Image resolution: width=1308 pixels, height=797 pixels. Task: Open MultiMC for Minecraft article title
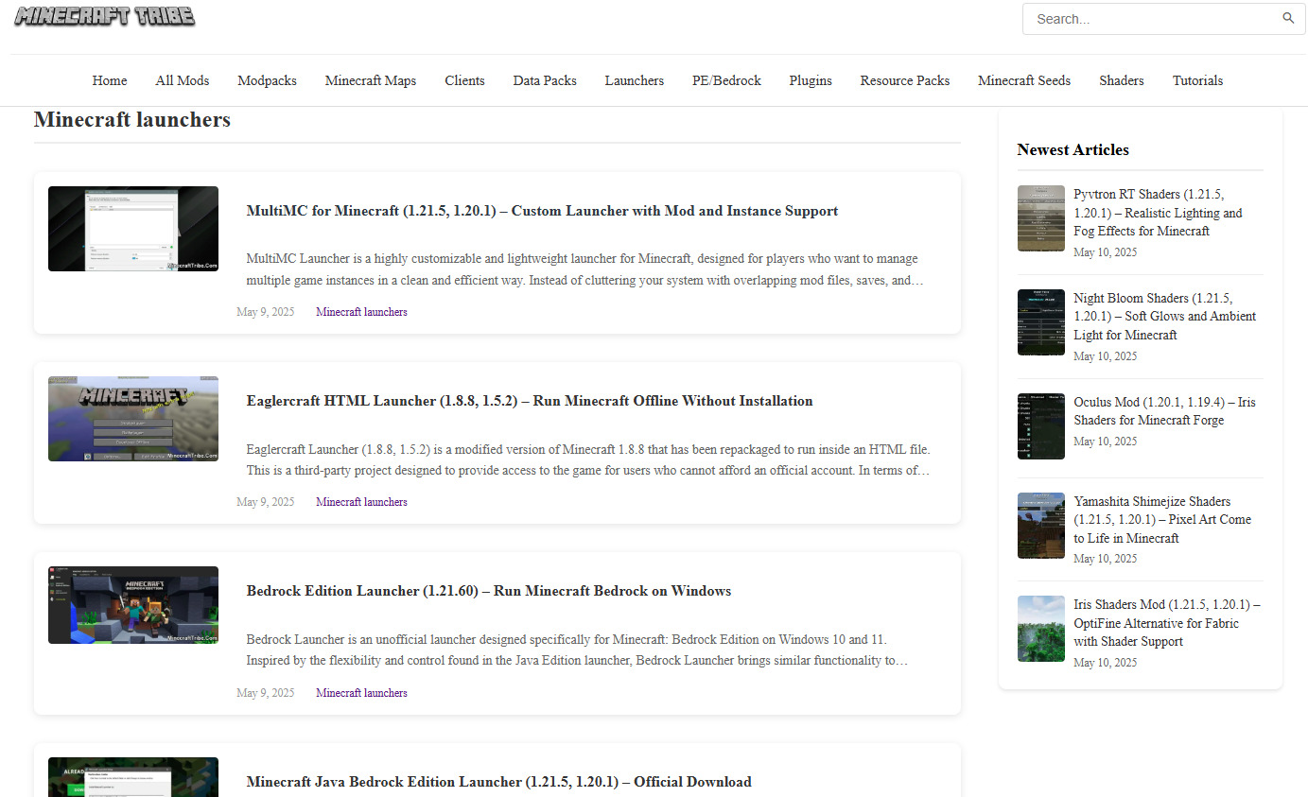(x=542, y=211)
